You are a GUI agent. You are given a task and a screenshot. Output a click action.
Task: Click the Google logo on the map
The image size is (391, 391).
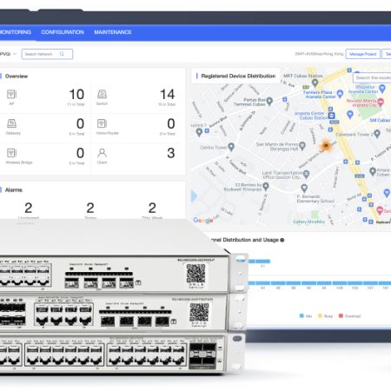point(203,220)
